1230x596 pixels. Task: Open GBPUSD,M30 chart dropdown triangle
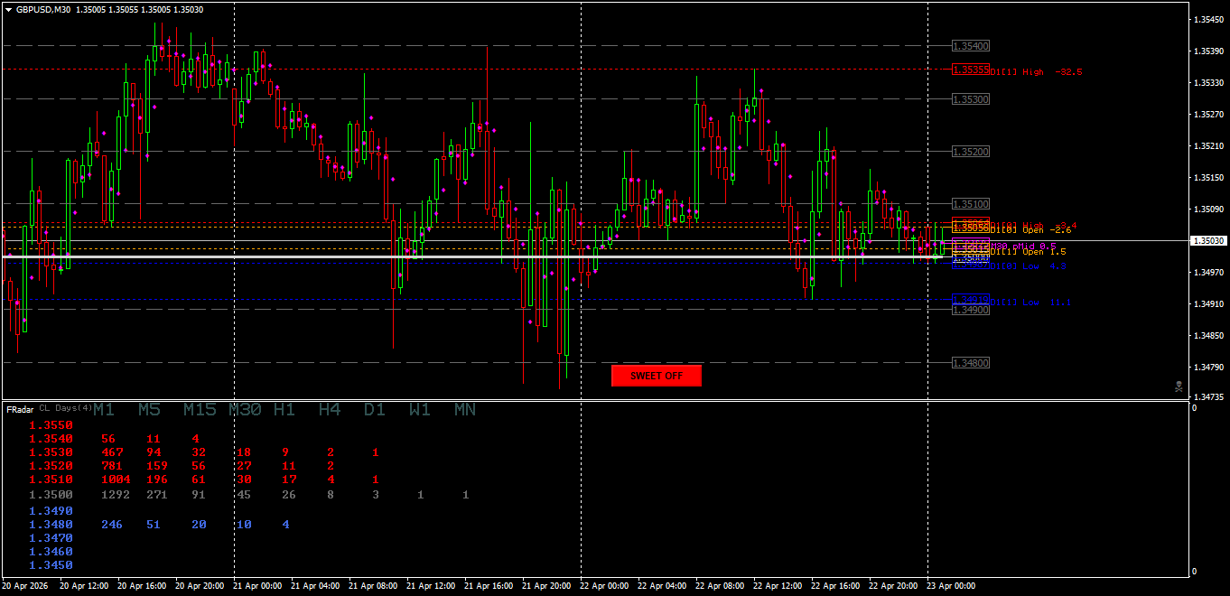point(8,9)
